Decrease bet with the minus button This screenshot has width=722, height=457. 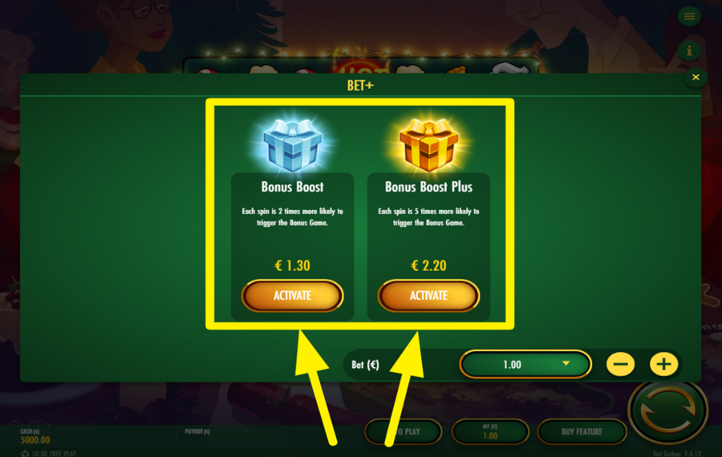[x=620, y=365]
